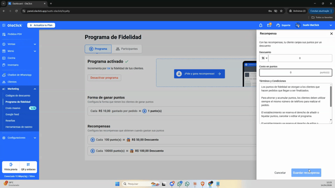This screenshot has width=335, height=188.
Task: Select Programa de fidelidad submenu item
Action: (x=17, y=102)
